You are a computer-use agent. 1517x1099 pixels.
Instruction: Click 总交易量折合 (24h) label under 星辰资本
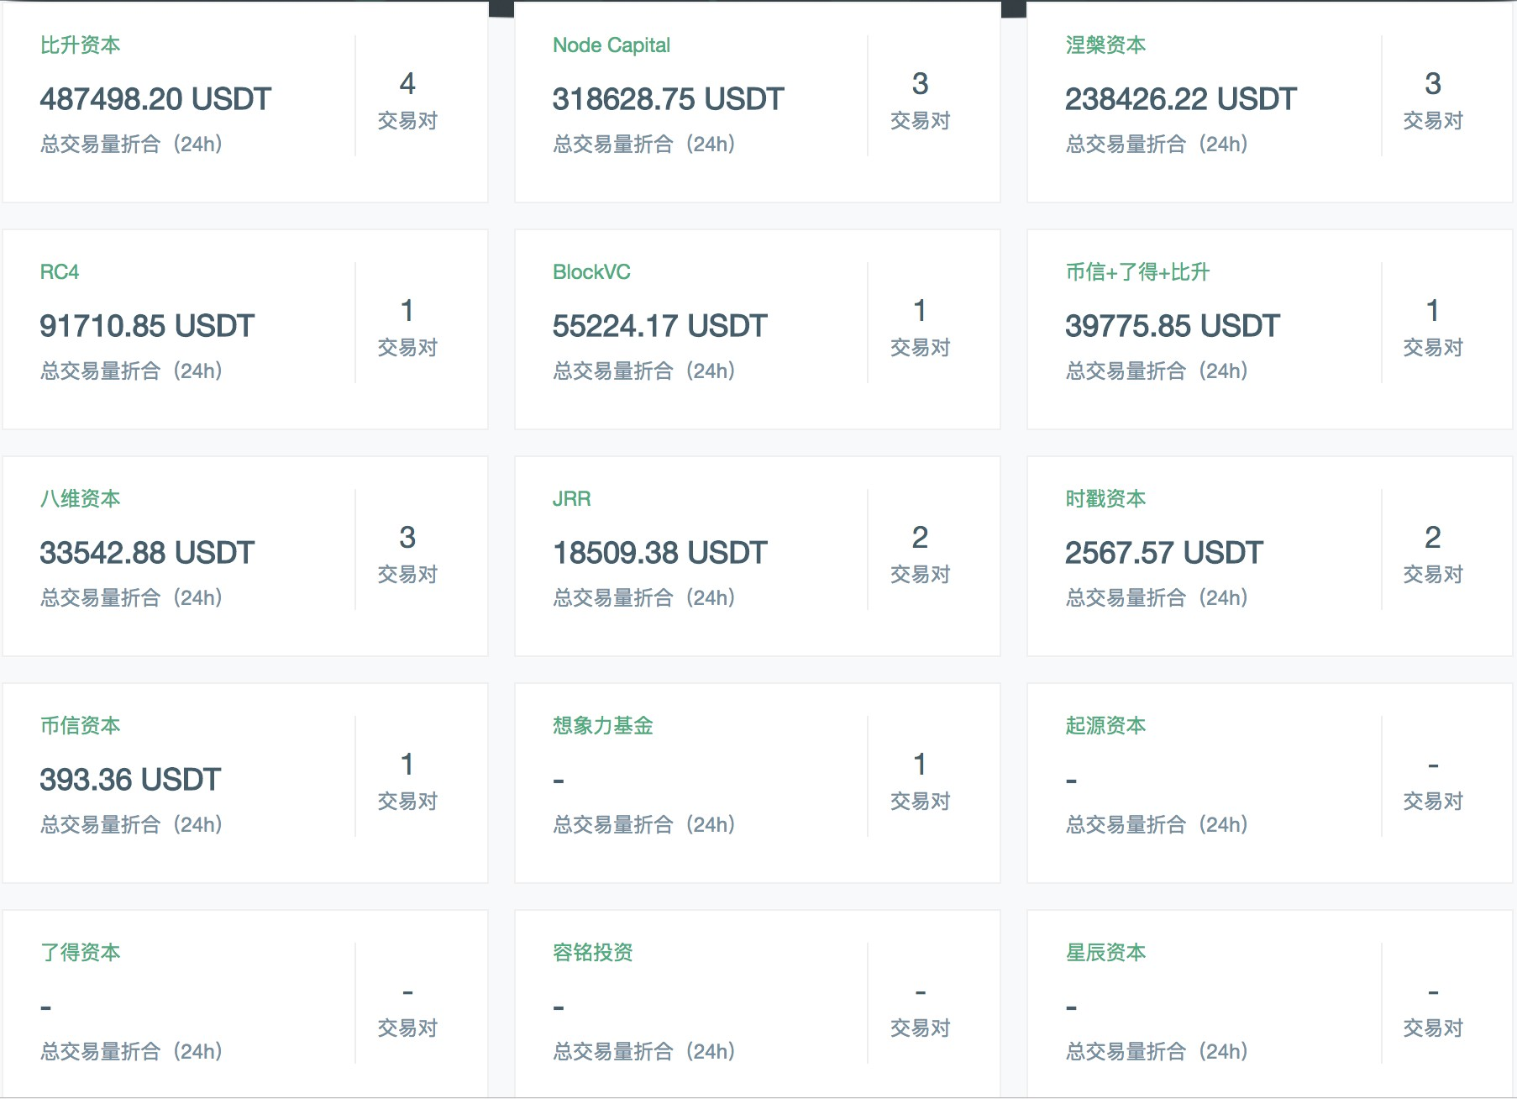[x=1157, y=1052]
